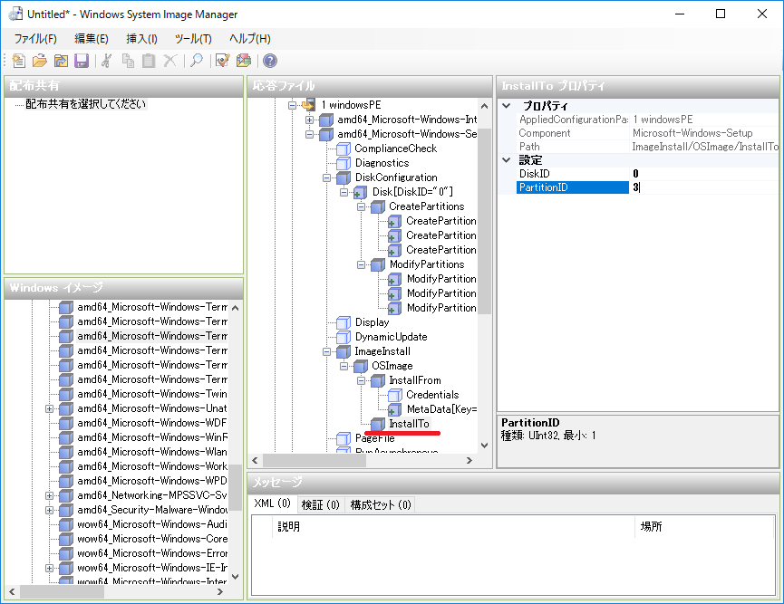Click the open answer file folder icon
The image size is (784, 604).
40,61
